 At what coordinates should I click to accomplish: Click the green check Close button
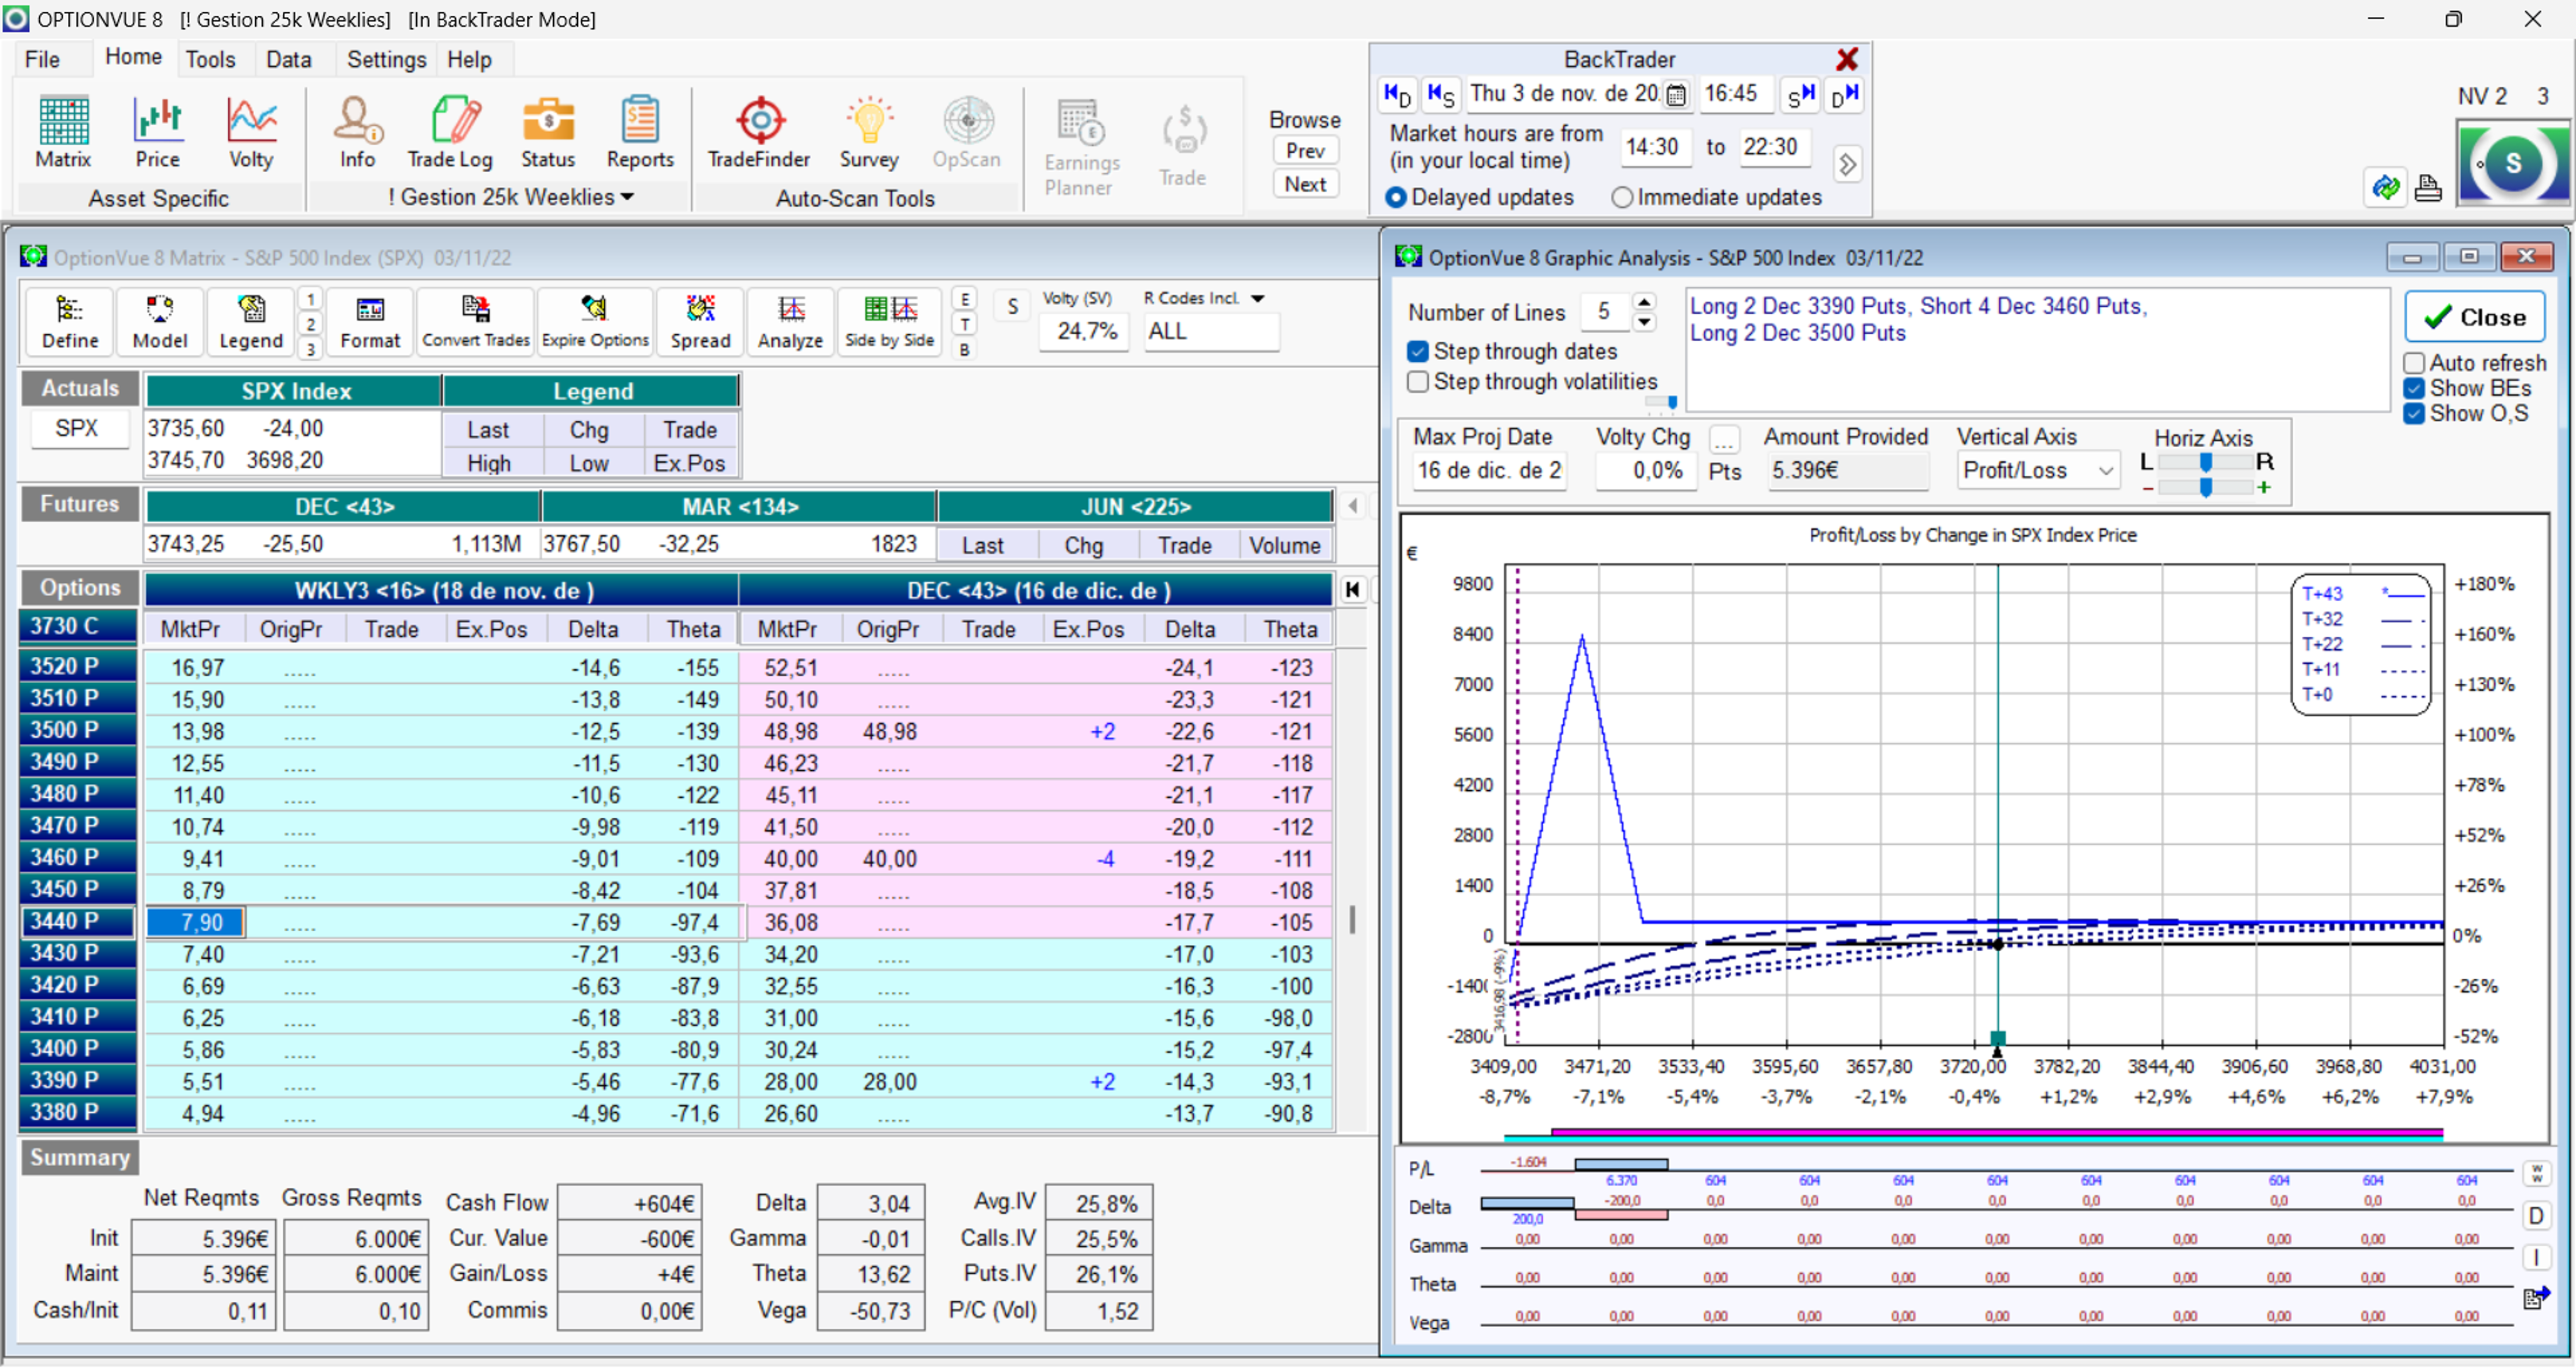[2474, 317]
